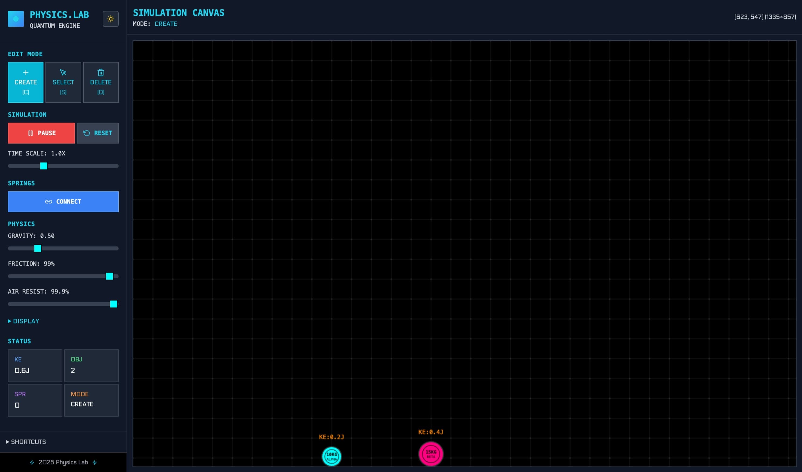Click the Connect springs button
This screenshot has width=802, height=472.
[x=63, y=202]
